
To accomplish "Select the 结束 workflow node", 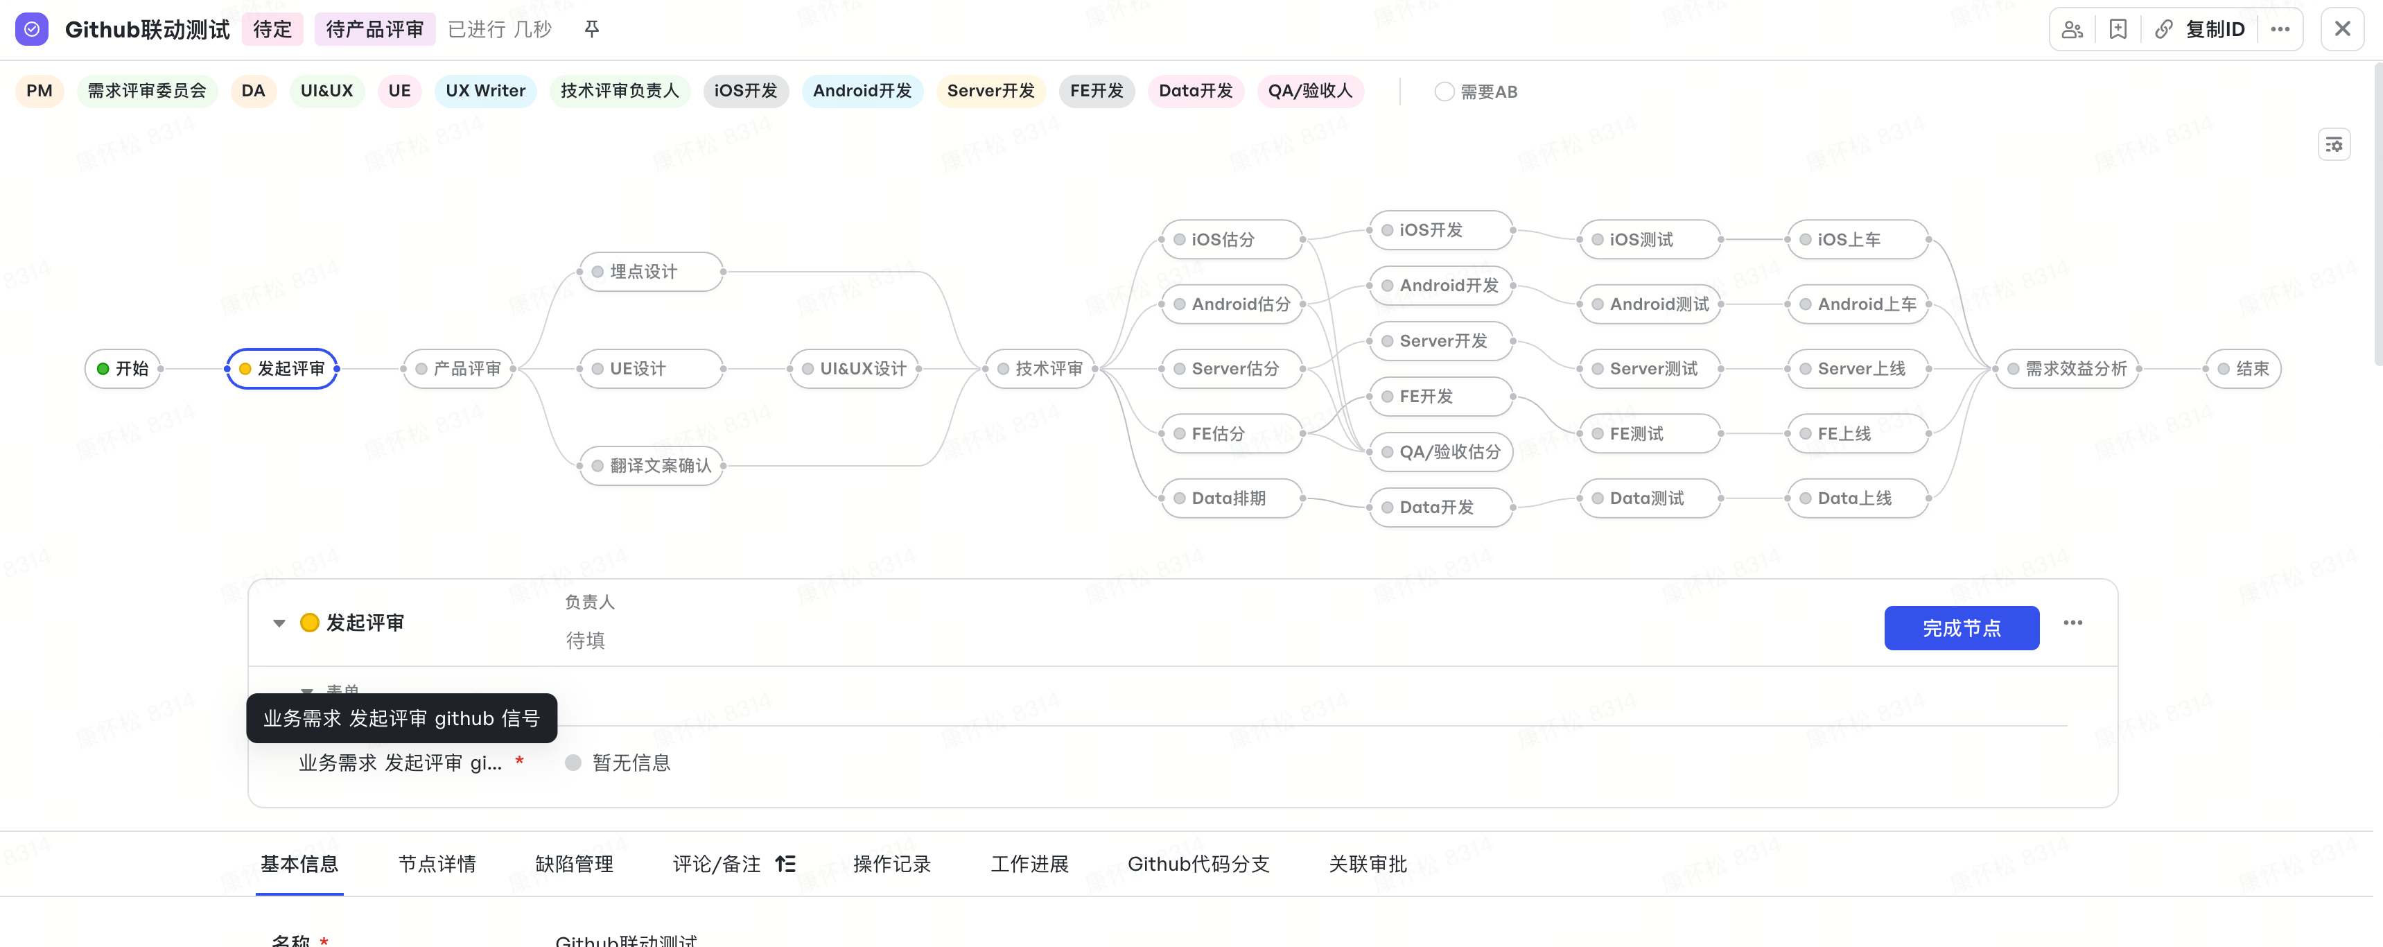I will [2243, 369].
